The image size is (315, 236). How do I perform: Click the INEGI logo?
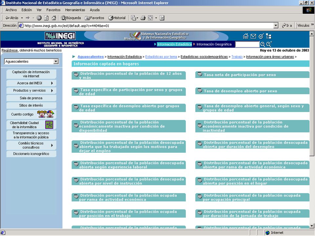coord(60,36)
